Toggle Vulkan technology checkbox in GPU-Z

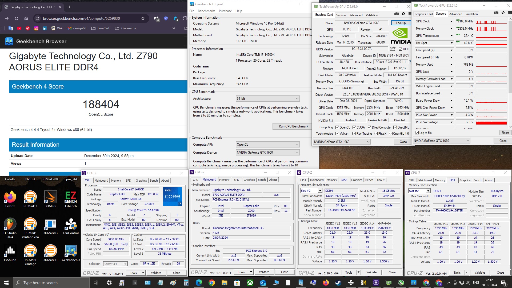click(337, 134)
